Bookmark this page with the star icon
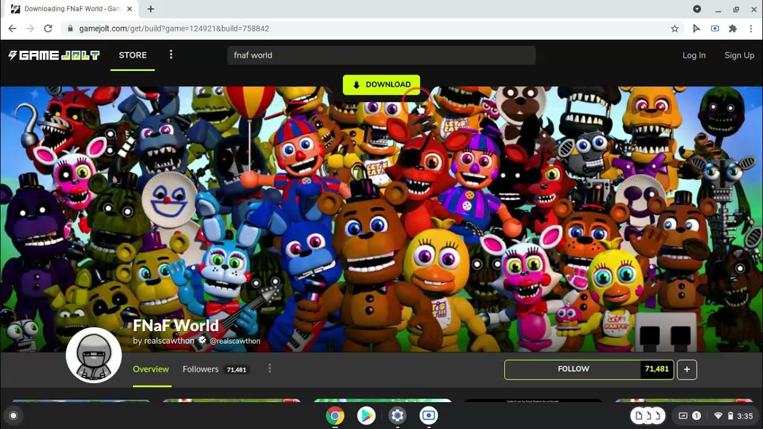Image resolution: width=763 pixels, height=429 pixels. [675, 28]
